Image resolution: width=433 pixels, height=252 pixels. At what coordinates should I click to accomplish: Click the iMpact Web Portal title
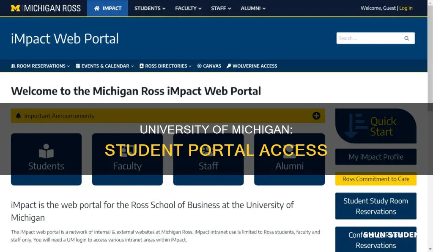[x=65, y=38]
